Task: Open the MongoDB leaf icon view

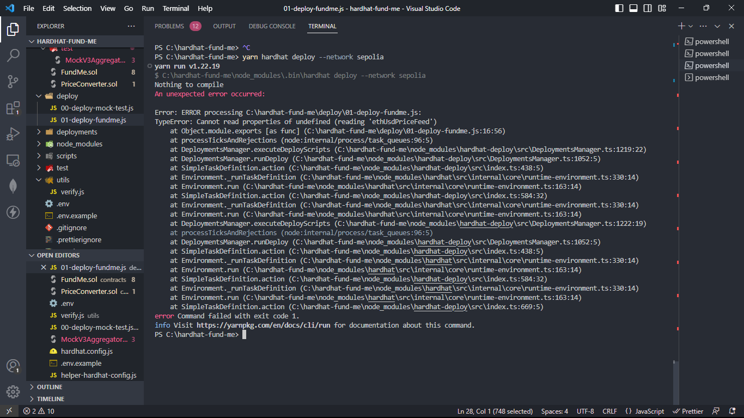Action: (x=13, y=186)
